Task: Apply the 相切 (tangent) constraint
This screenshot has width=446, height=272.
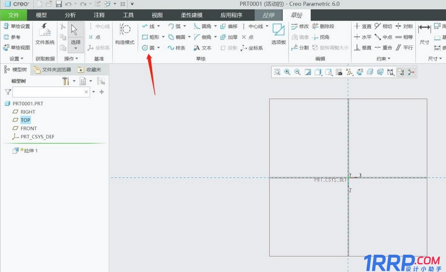Action: coord(383,26)
